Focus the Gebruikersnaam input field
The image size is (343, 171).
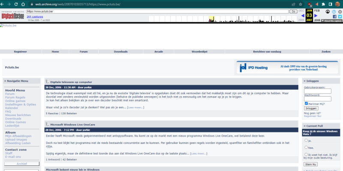click(x=318, y=91)
